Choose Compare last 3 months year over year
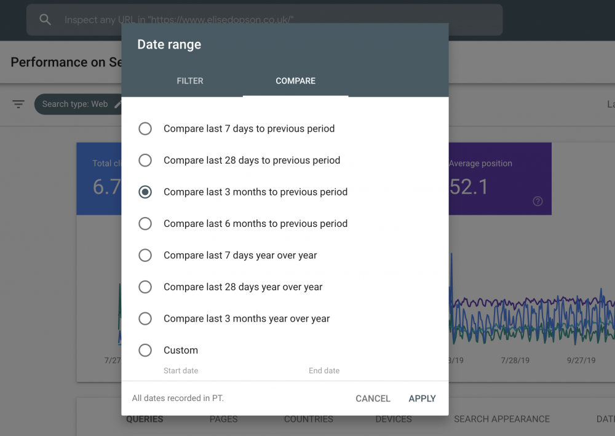This screenshot has width=615, height=436. 145,319
